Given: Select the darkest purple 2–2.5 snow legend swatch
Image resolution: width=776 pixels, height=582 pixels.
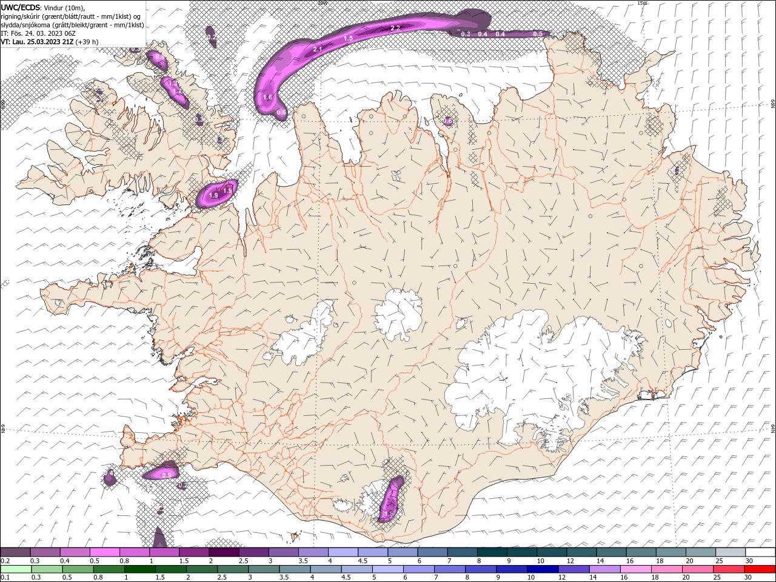Looking at the screenshot, I should (224, 552).
